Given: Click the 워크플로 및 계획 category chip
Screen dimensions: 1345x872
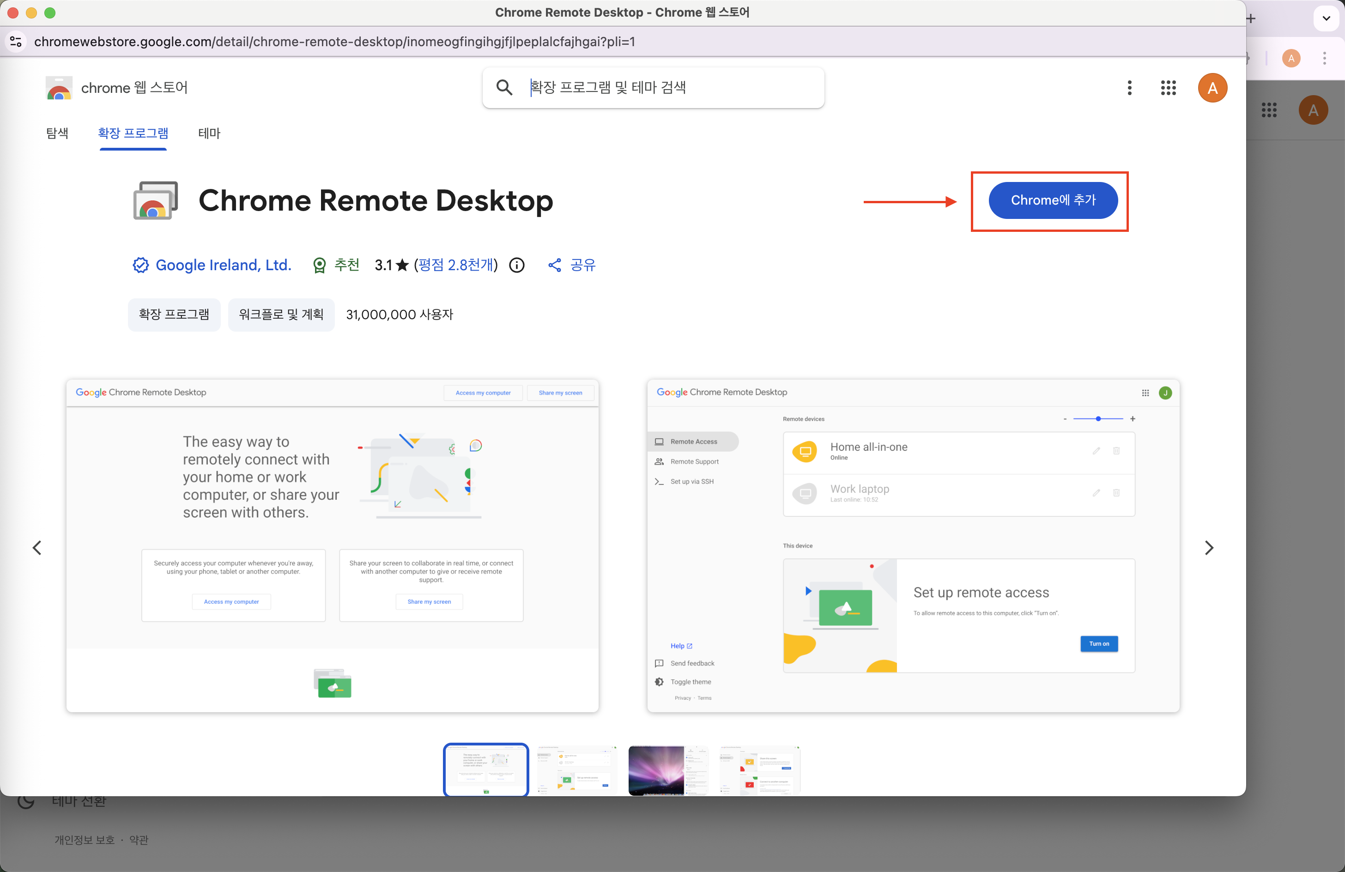Looking at the screenshot, I should coord(281,314).
